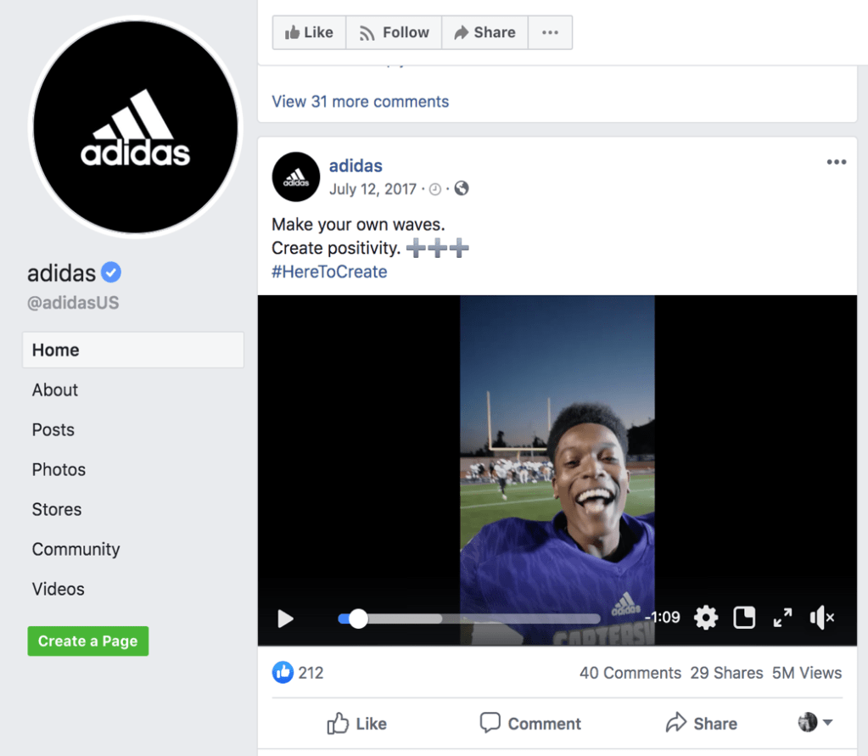Screen dimensions: 868x756
Task: Enable picture-in-picture mode on video
Action: click(744, 618)
